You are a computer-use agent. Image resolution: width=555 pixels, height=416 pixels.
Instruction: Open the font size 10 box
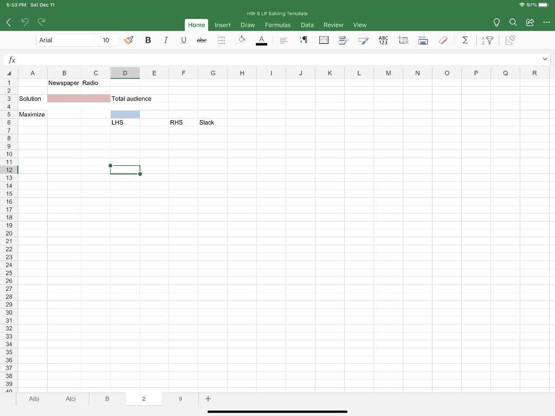click(106, 40)
